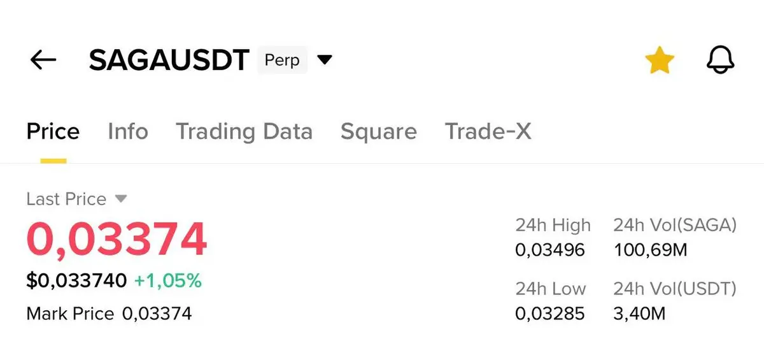Select the 24h Low value 0,03285
This screenshot has height=348, width=764.
pyautogui.click(x=550, y=314)
